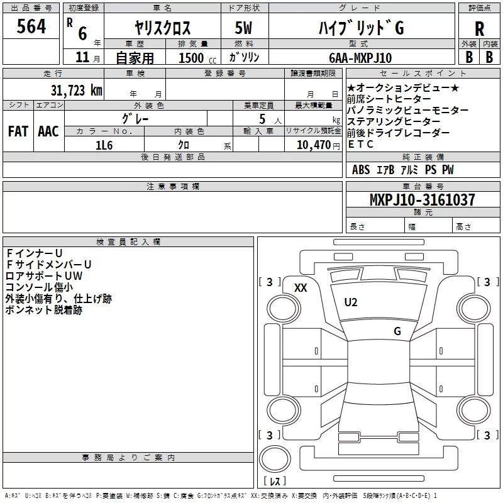The image size is (503, 503).
Task: Click the 検査員記入欄 header
Action: point(128,242)
